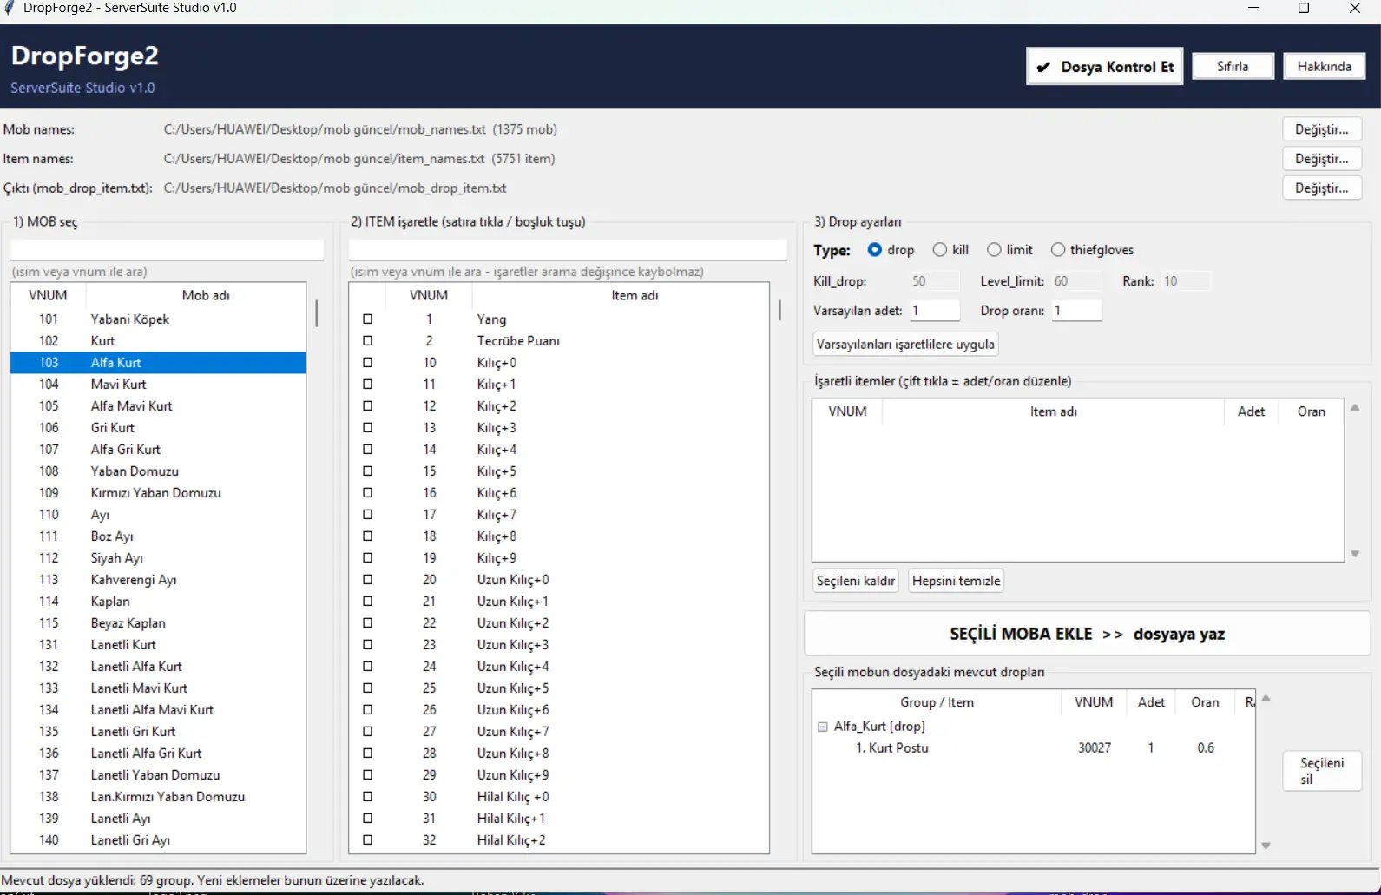Select item row Uzun Kılıç+9
Viewport: 1381px width, 895px height.
559,775
